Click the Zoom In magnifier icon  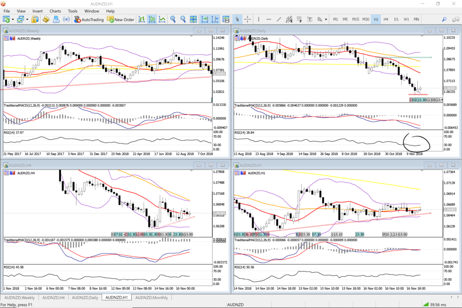173,19
